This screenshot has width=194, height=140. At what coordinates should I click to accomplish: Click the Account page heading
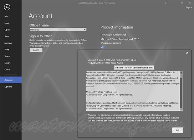[41, 16]
